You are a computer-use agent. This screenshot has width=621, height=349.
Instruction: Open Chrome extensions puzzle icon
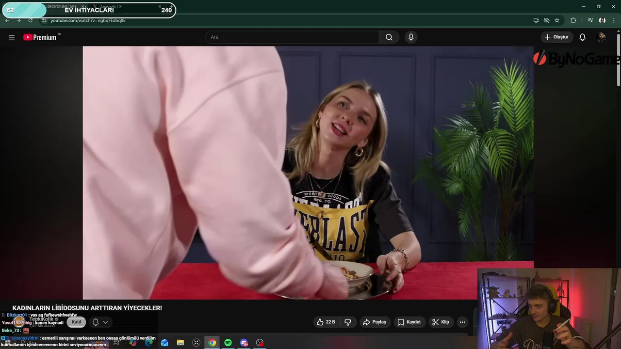click(x=573, y=20)
